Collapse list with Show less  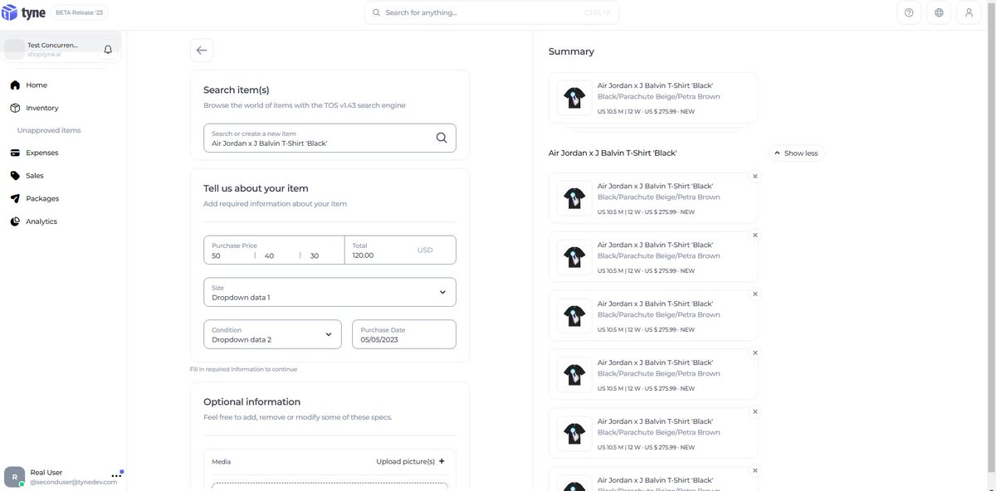(x=796, y=153)
